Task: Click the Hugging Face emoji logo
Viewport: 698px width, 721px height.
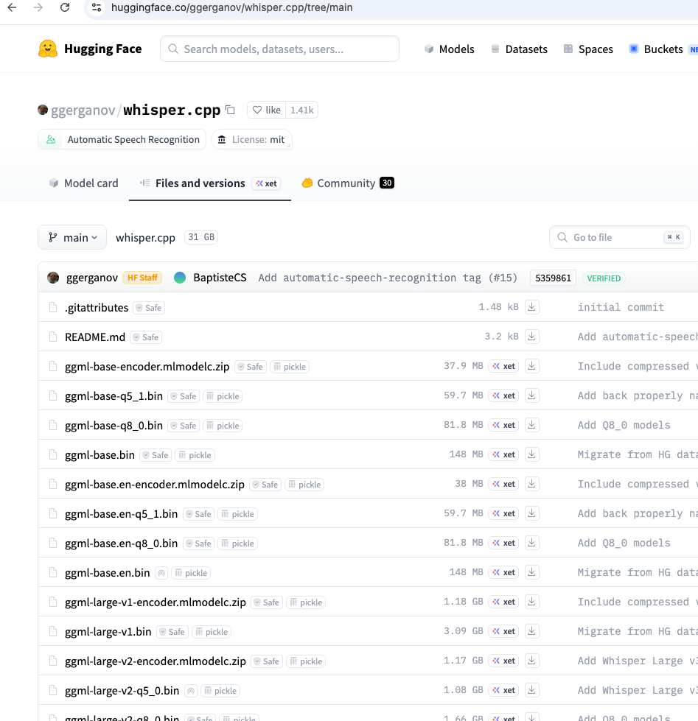Action: [x=48, y=49]
